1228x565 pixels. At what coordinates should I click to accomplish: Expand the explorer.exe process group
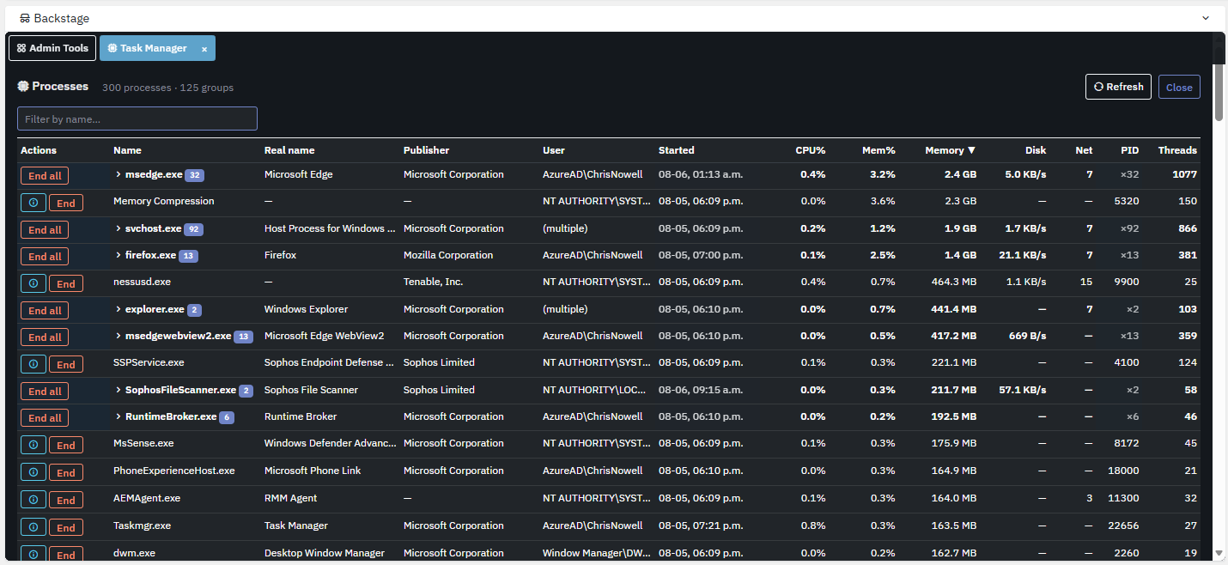(119, 309)
